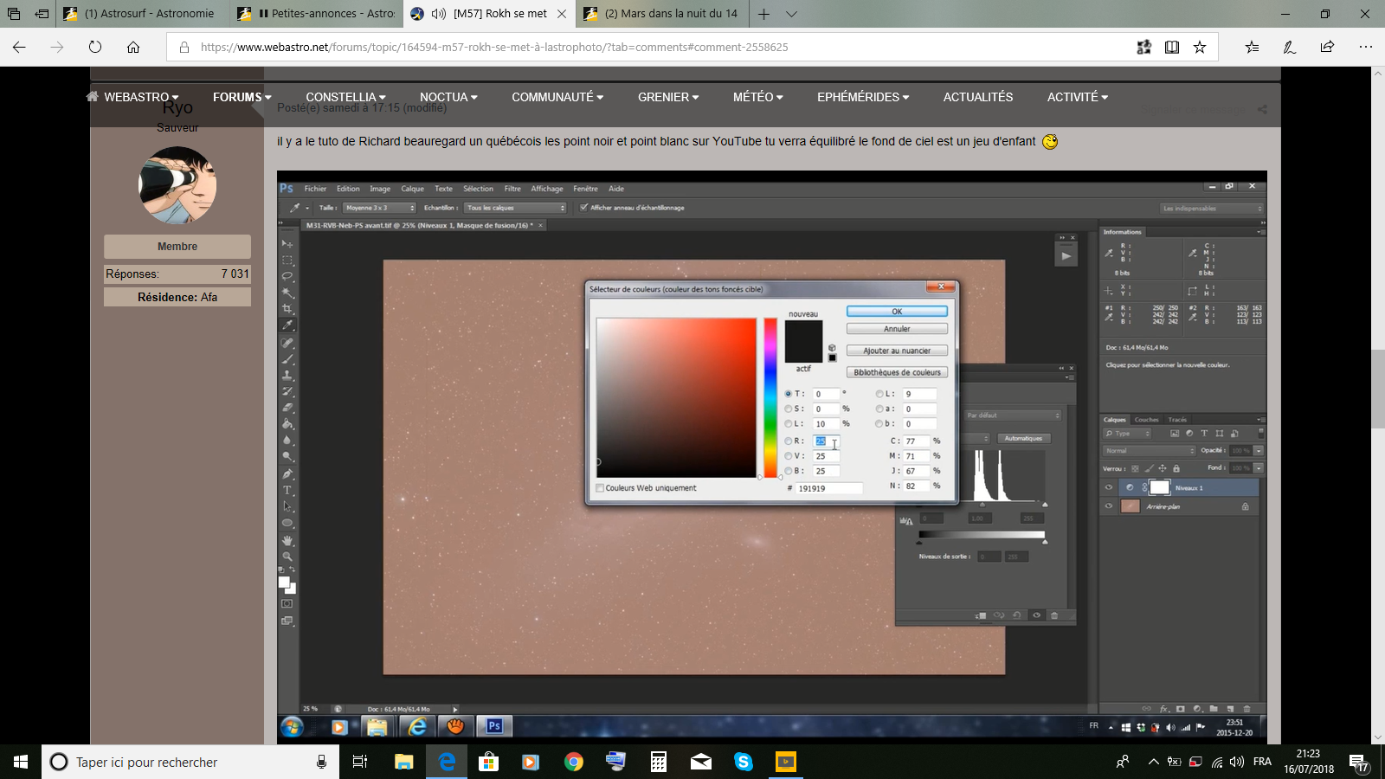Check 'Couleurs Web uniquement' checkbox
Image resolution: width=1385 pixels, height=779 pixels.
coord(600,488)
